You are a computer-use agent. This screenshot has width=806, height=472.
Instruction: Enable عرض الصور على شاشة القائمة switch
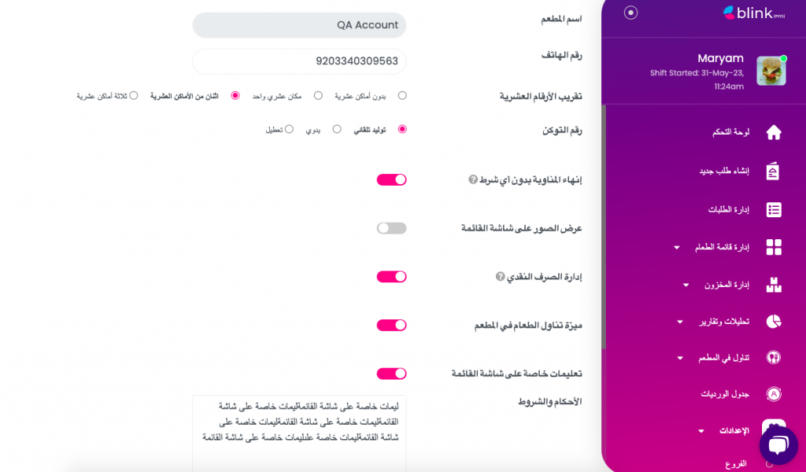tap(391, 228)
